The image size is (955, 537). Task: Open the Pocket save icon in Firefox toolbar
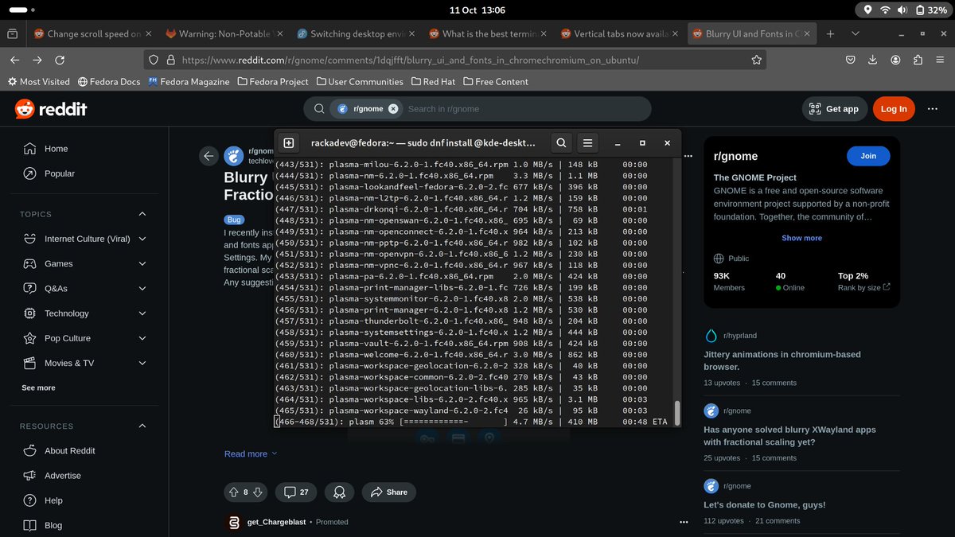851,60
